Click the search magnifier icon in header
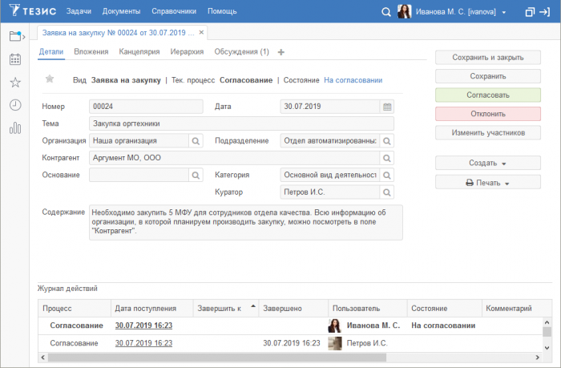 pos(385,12)
